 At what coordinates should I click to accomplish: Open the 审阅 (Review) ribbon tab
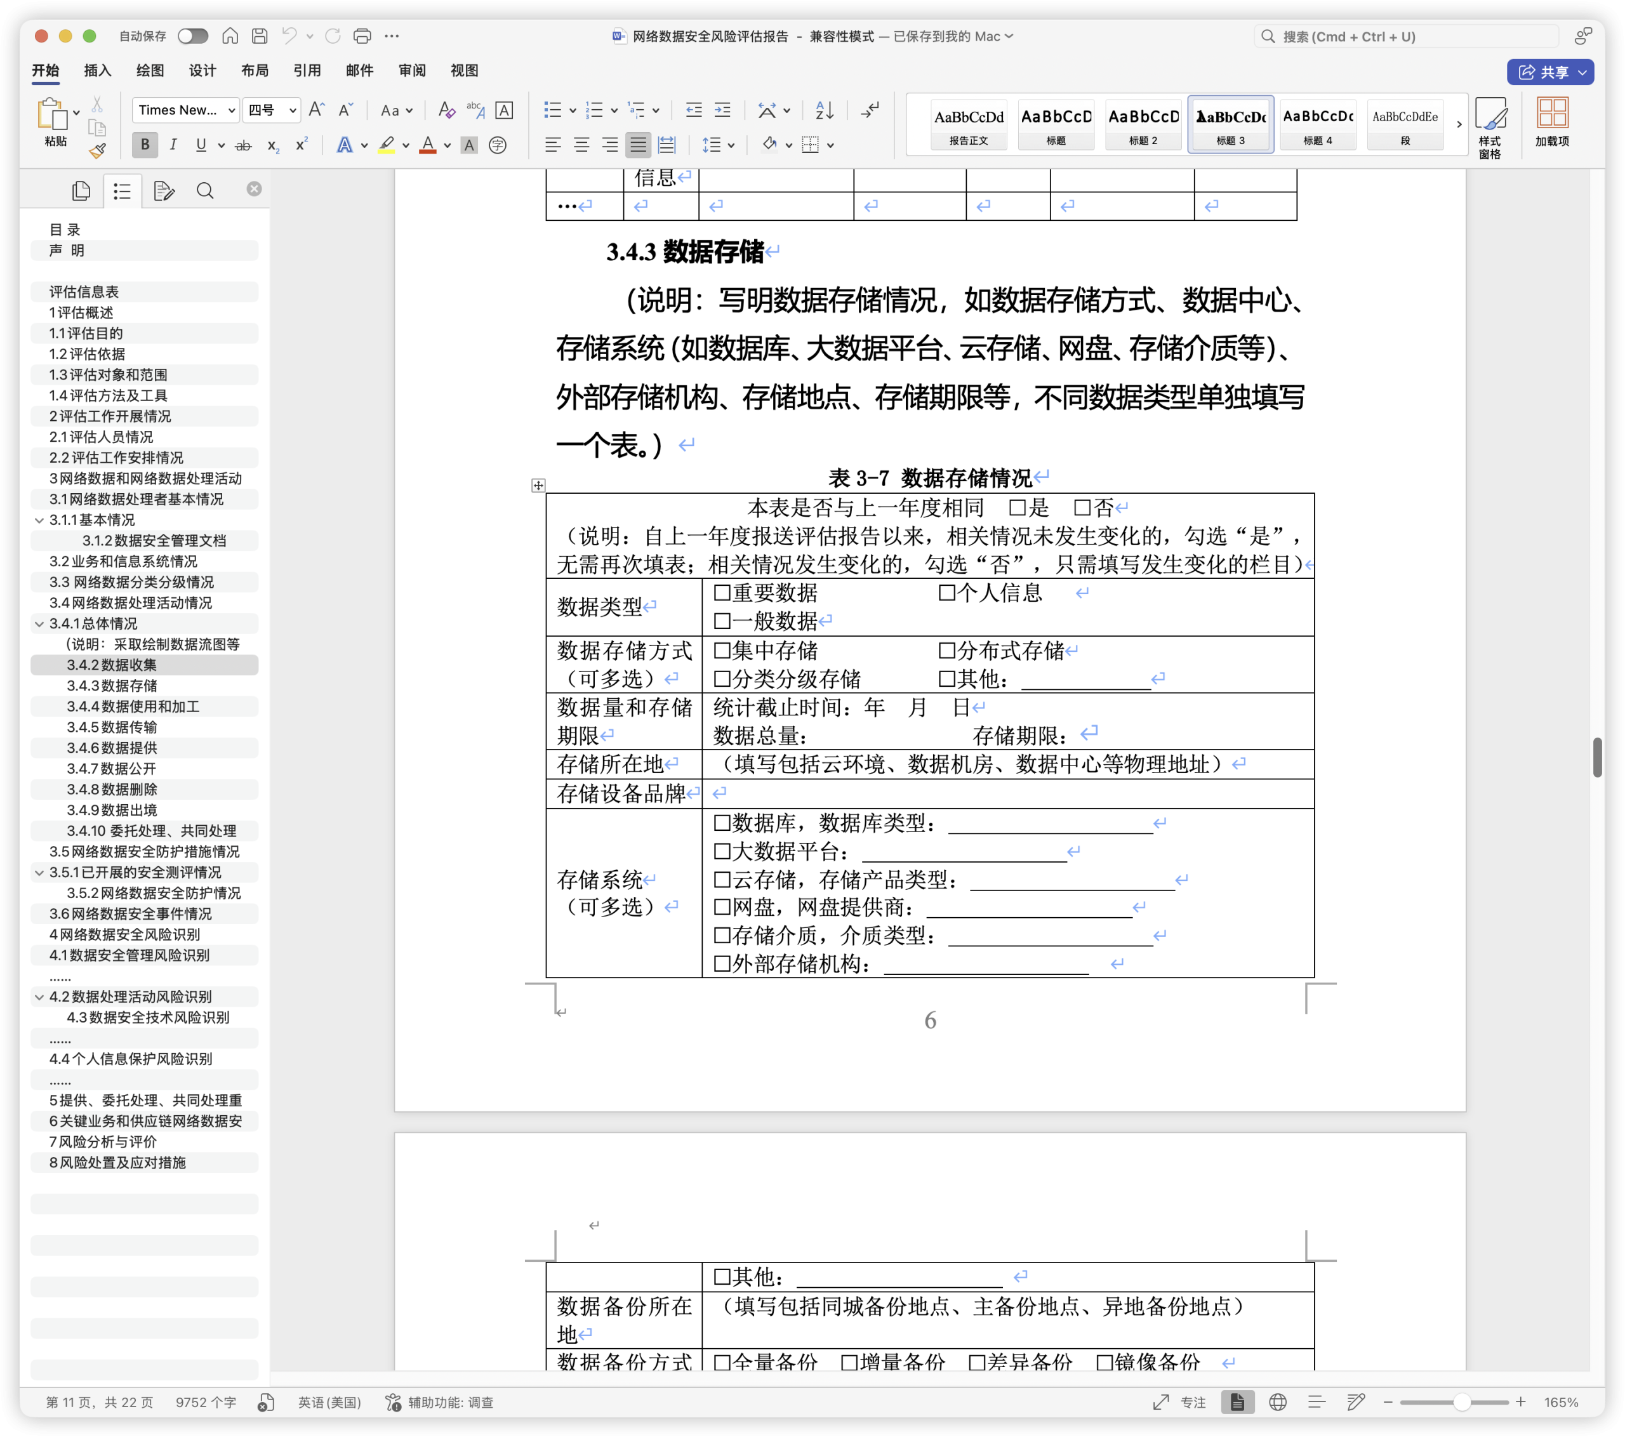click(x=412, y=70)
